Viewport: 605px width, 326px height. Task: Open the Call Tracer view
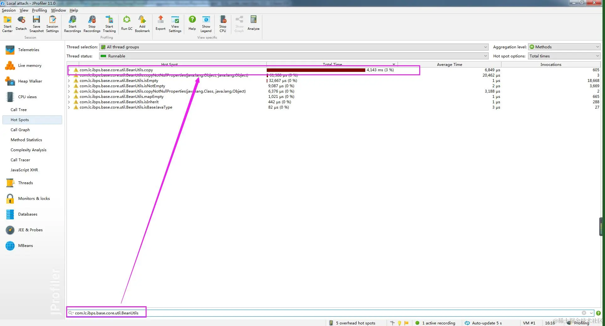tap(20, 160)
